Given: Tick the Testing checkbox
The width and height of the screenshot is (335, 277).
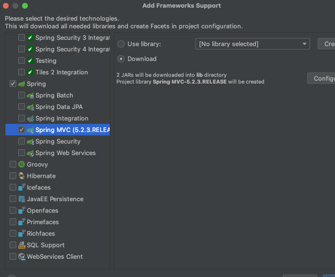Looking at the screenshot, I should click(22, 61).
